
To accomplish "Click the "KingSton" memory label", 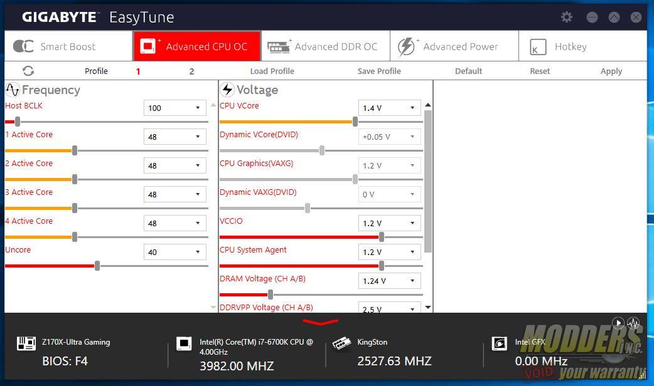I will coord(372,342).
